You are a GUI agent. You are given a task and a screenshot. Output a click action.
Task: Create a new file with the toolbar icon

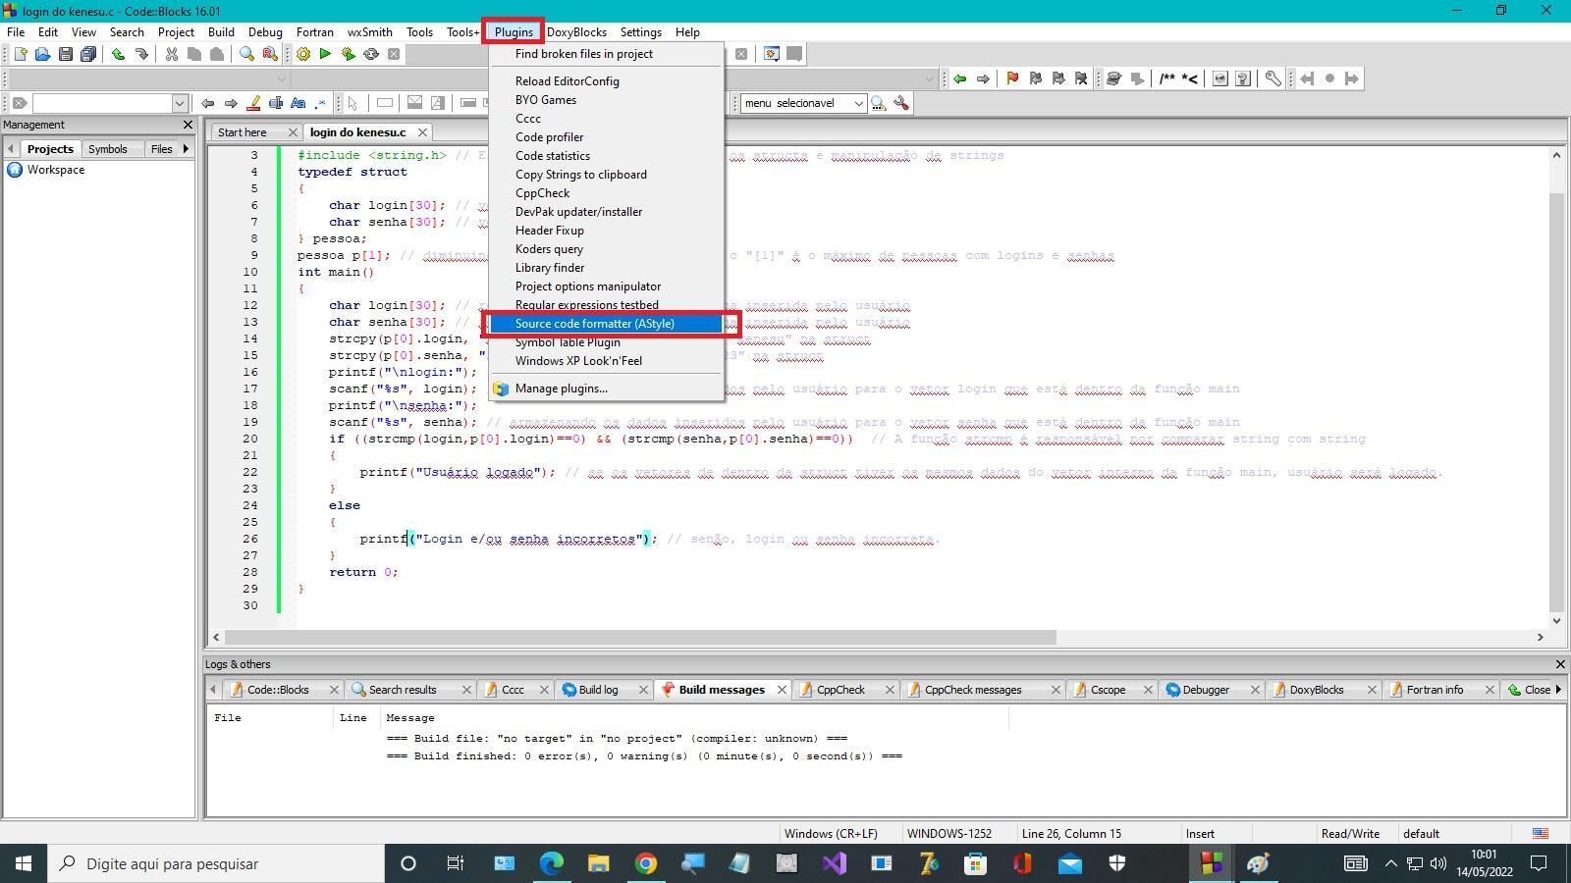[20, 54]
